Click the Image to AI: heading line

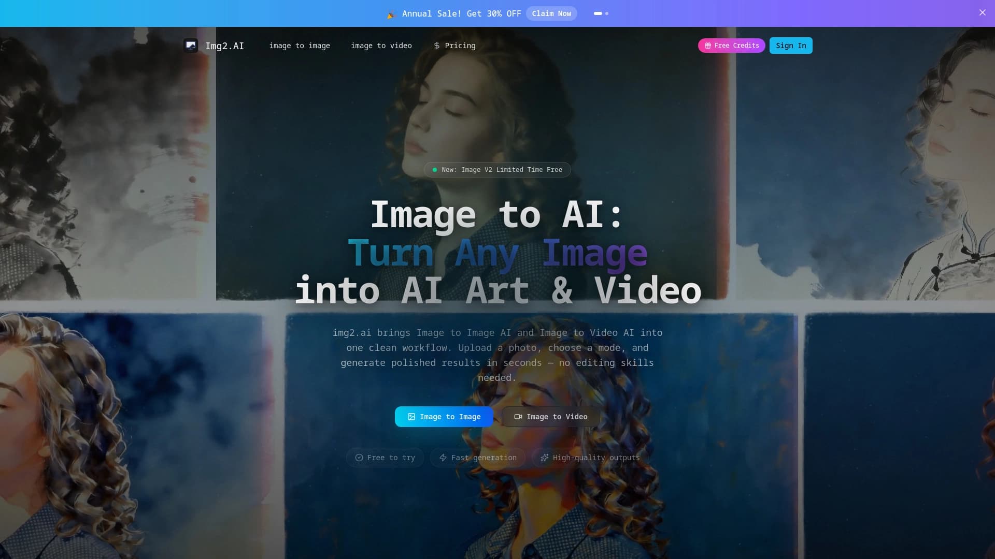point(497,215)
